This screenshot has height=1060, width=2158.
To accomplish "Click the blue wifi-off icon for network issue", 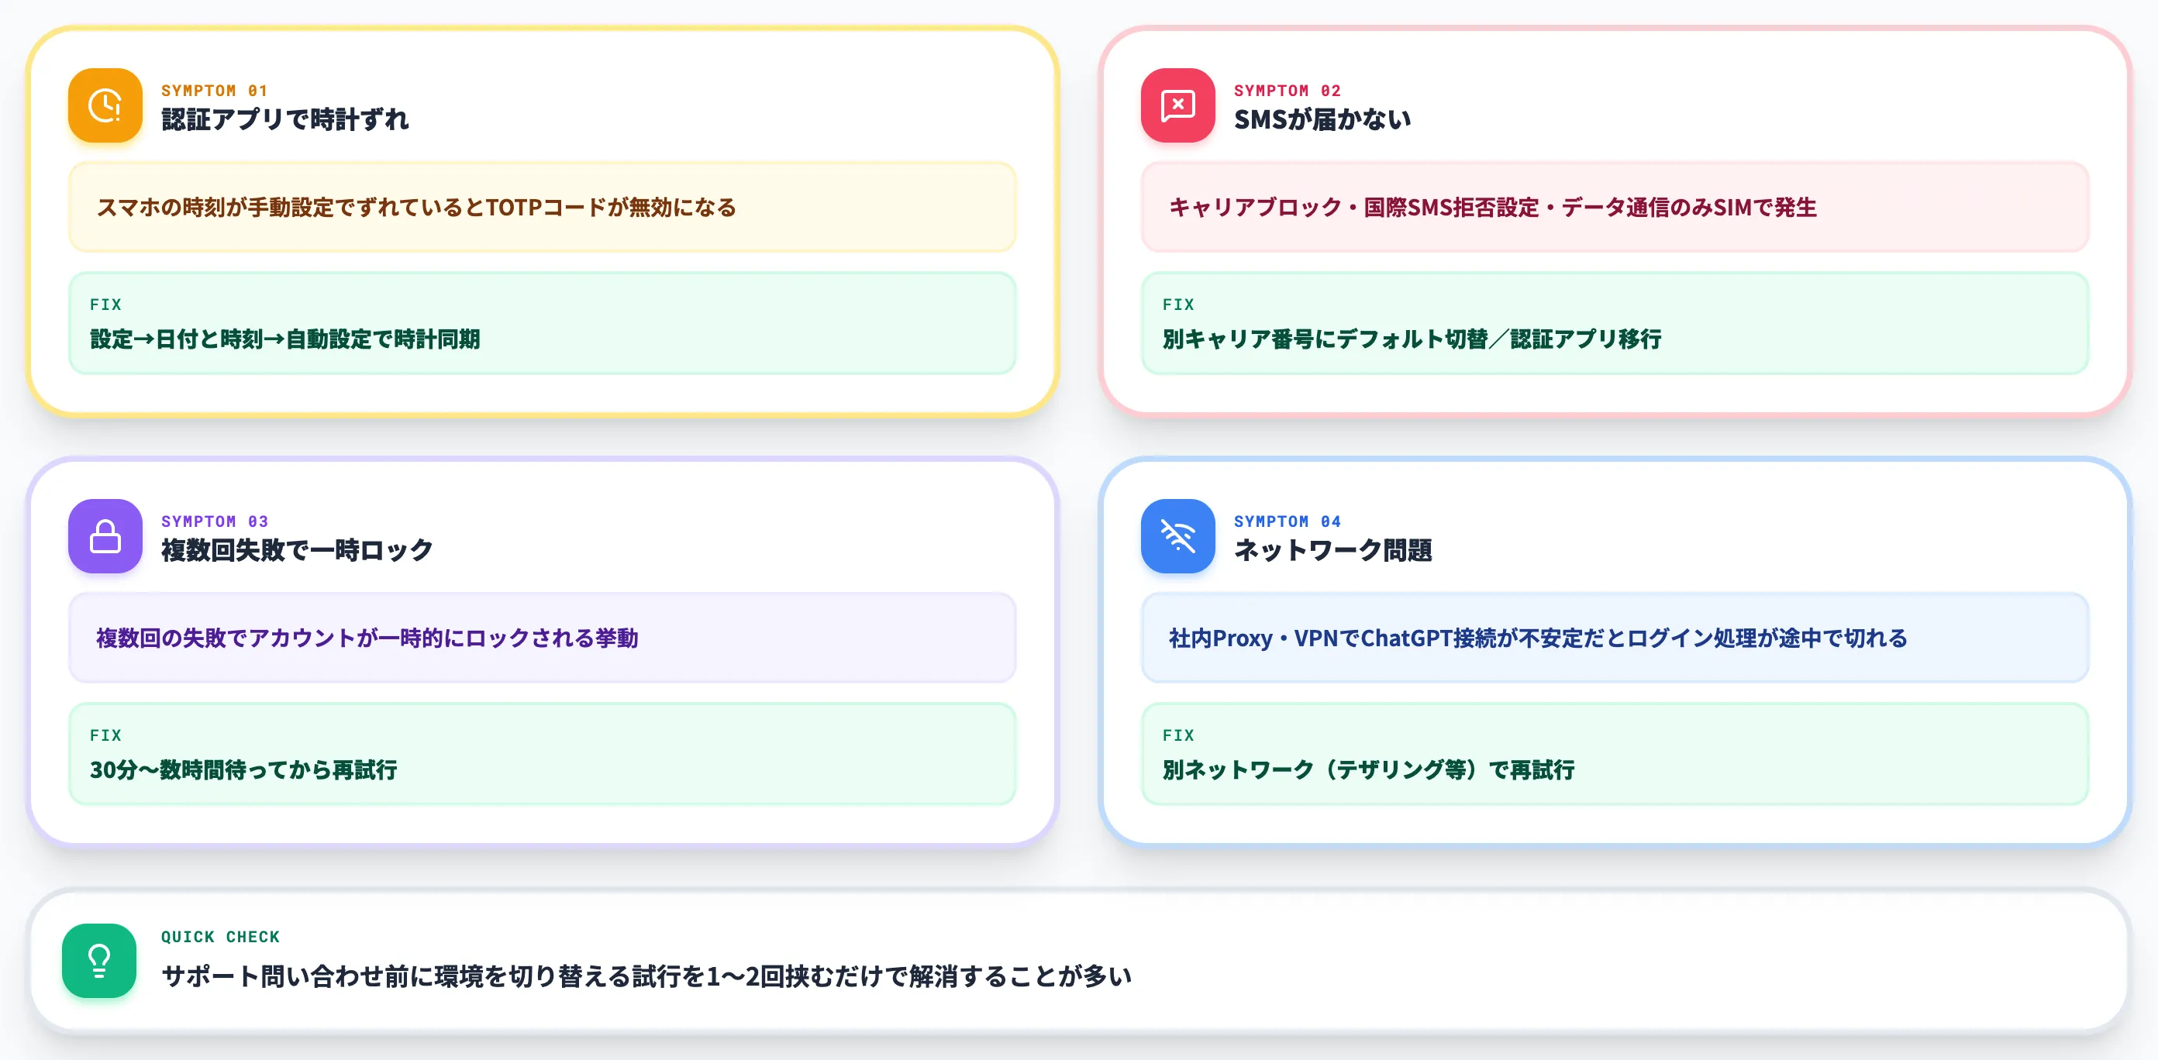I will click(1177, 536).
